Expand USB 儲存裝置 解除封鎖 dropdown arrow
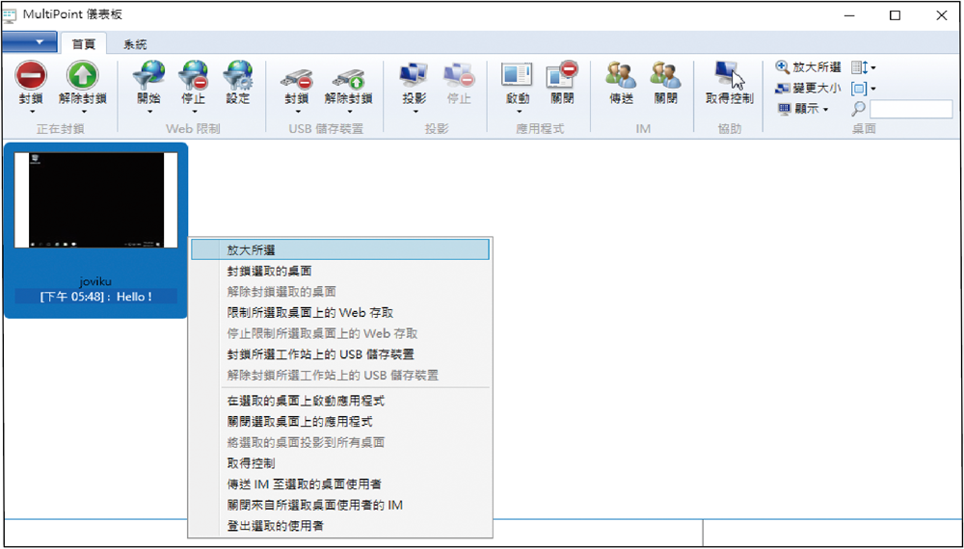Viewport: 964px width, 549px height. tap(348, 111)
